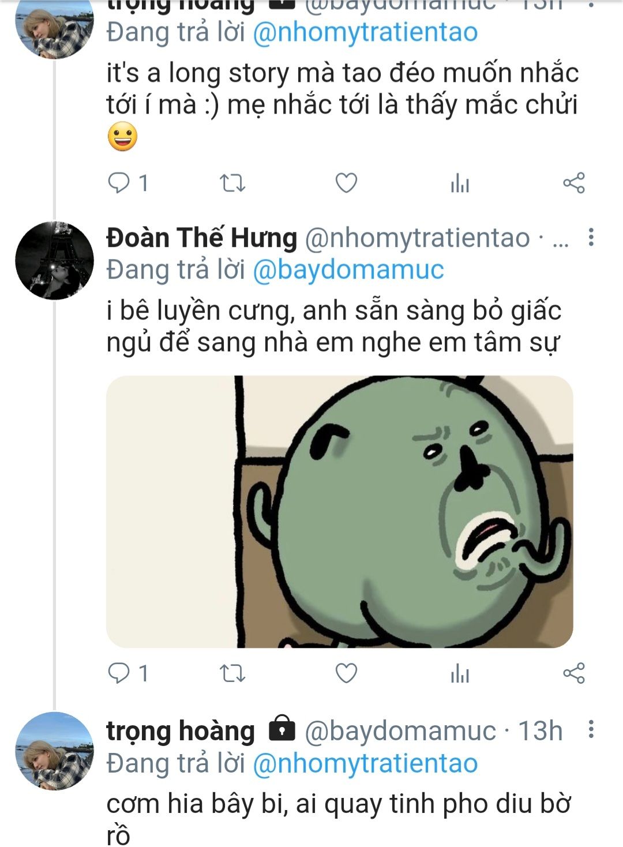Viewport: 623px width, 847px height.
Task: Open trọng hoàng's profile name at bottom
Action: [x=181, y=731]
